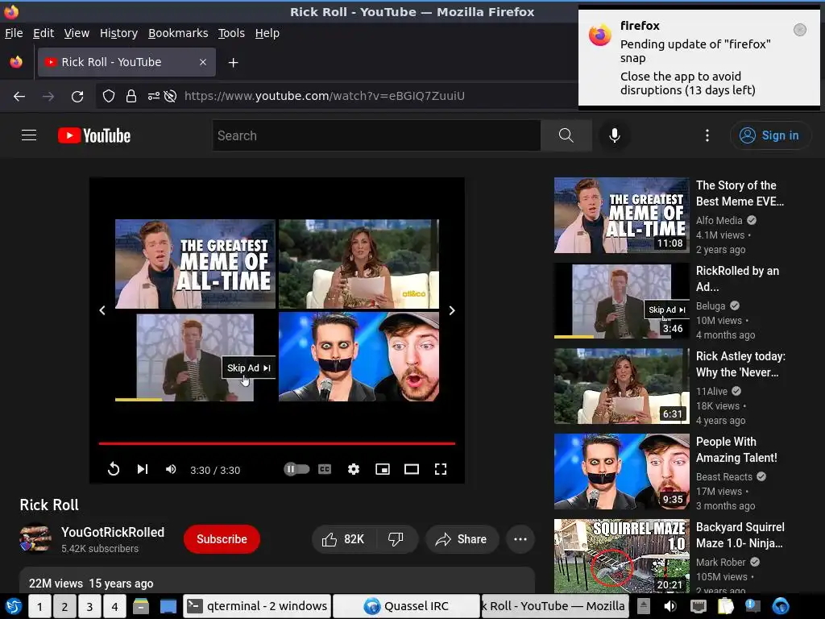Screen dimensions: 825x619
Task: Open the Bookmarks menu
Action: click(178, 33)
